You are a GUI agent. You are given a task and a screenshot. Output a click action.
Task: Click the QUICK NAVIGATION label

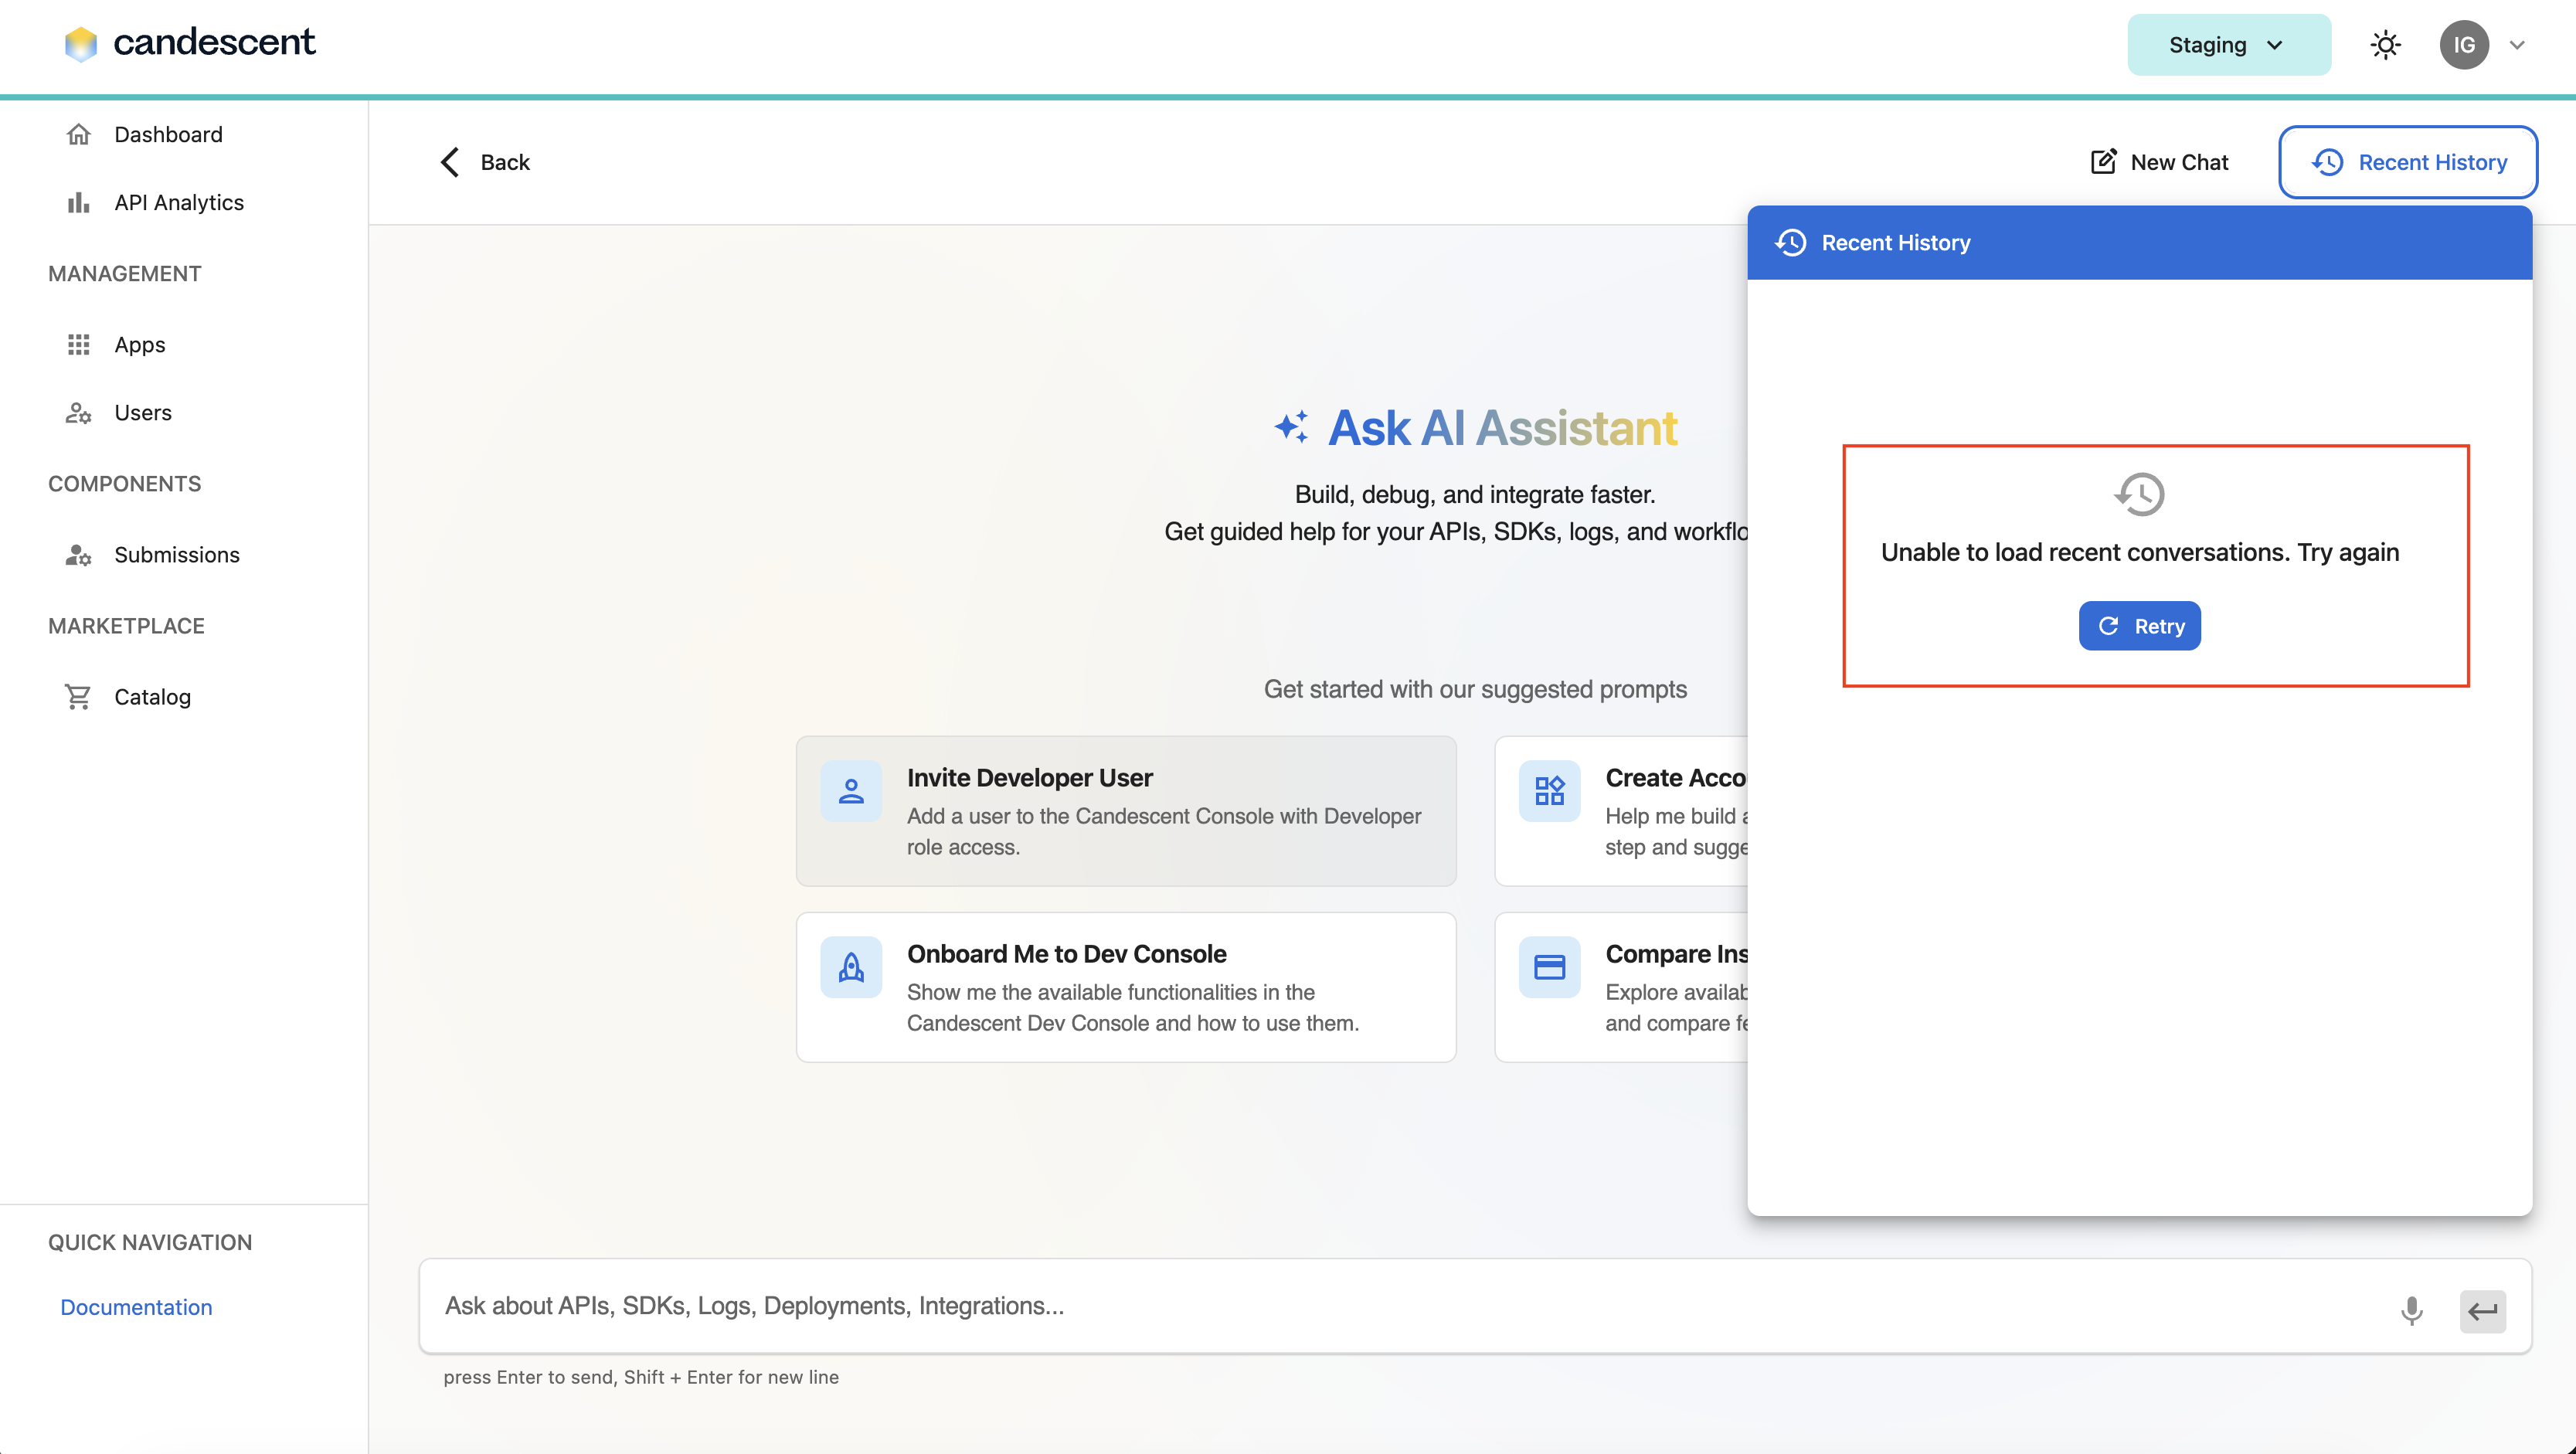point(150,1242)
